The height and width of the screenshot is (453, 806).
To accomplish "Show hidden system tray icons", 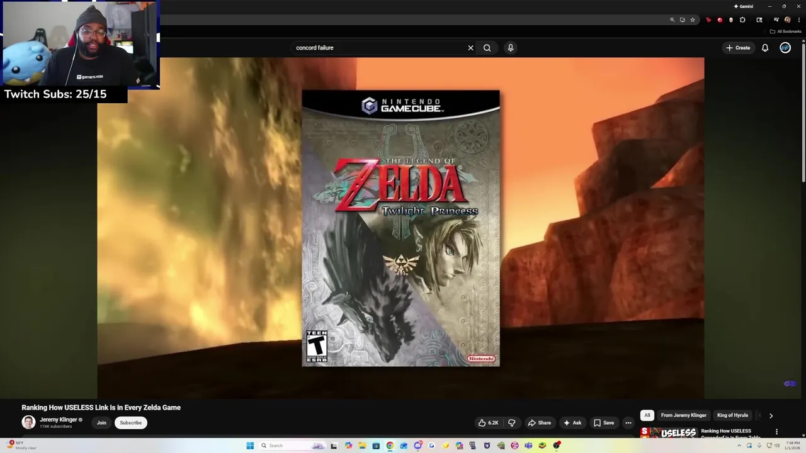I will pos(739,445).
